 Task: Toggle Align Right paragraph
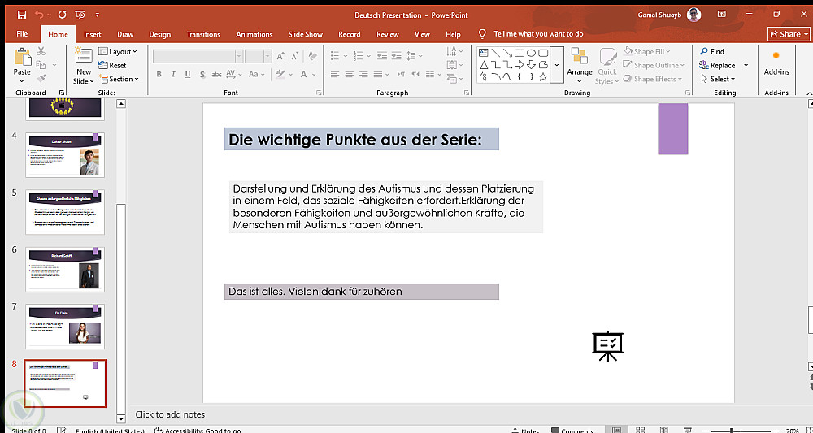tap(364, 74)
